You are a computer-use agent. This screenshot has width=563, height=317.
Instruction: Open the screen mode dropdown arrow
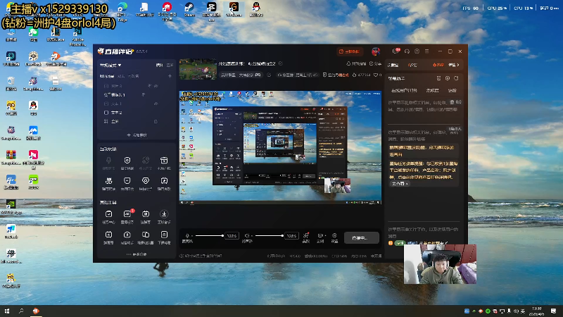coord(120,65)
